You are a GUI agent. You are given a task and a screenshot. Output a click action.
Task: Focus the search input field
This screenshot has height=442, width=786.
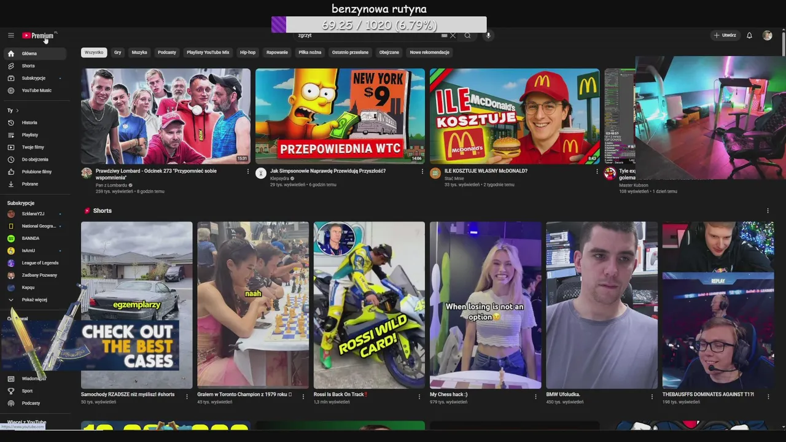click(368, 36)
